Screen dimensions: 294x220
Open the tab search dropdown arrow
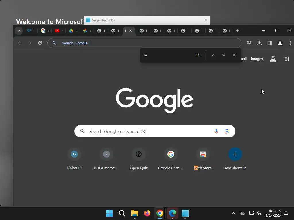point(19,31)
